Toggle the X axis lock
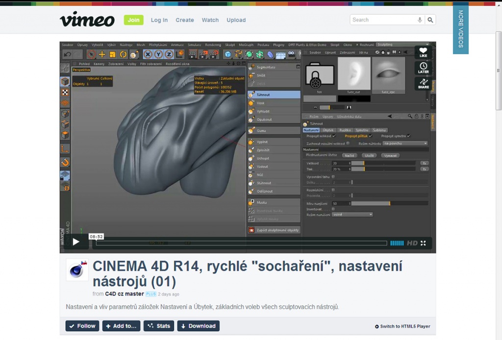Viewport: 502px width, 340px height. [148, 54]
